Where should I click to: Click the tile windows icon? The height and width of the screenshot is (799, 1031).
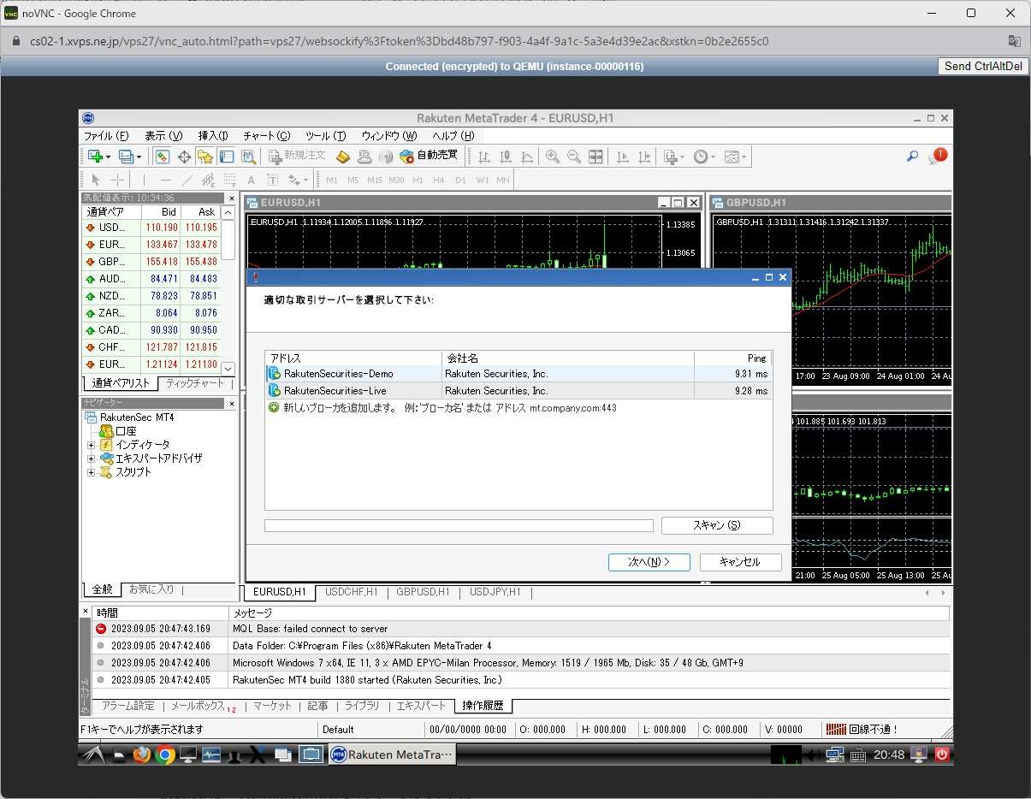coord(595,157)
